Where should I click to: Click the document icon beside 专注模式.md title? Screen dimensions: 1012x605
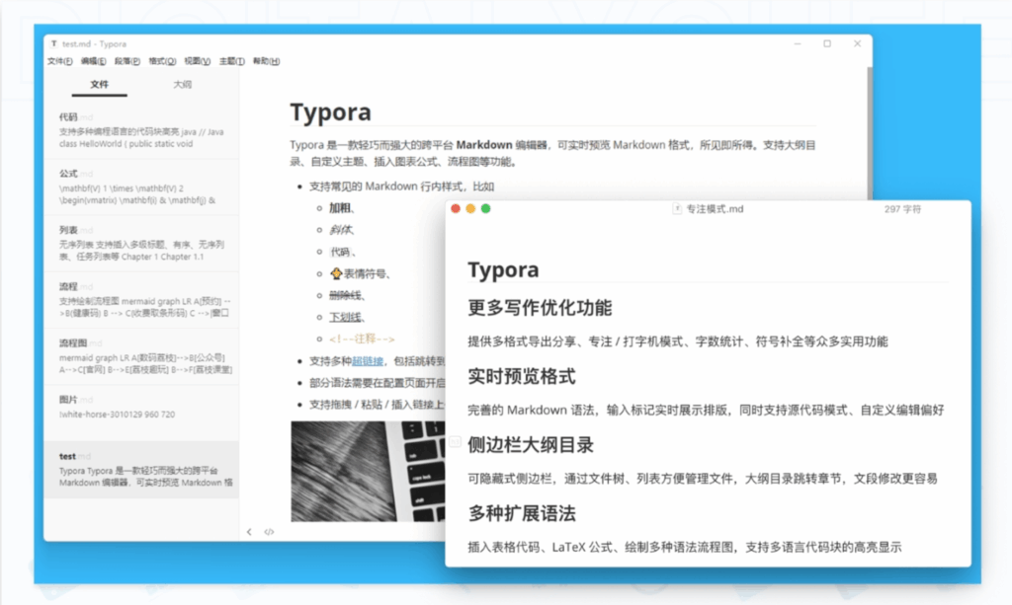pyautogui.click(x=677, y=209)
